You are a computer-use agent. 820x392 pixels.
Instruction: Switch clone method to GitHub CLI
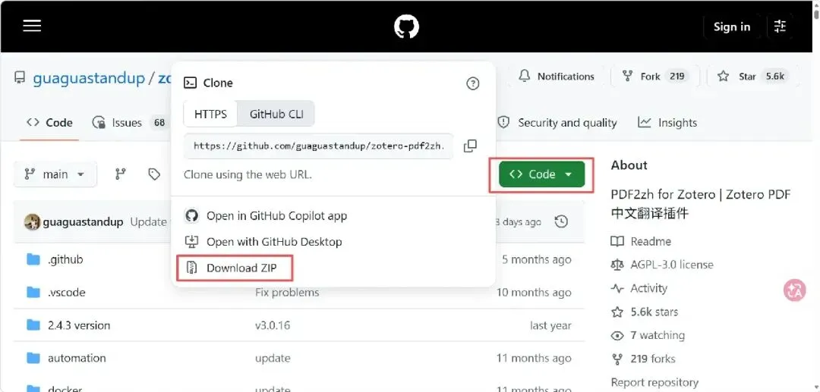click(276, 114)
